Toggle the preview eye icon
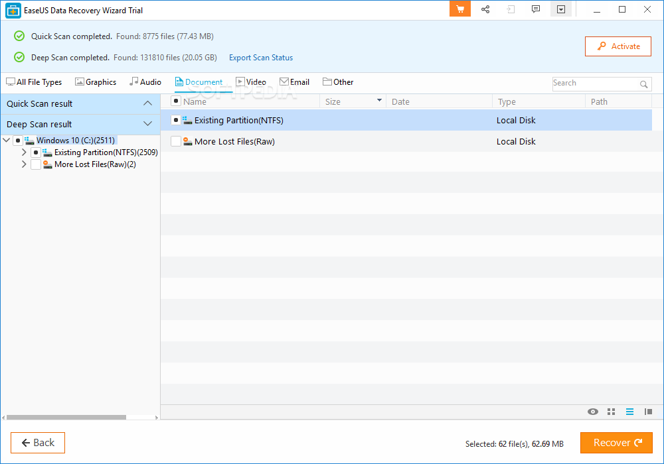Viewport: 664px width, 464px height. pyautogui.click(x=593, y=412)
